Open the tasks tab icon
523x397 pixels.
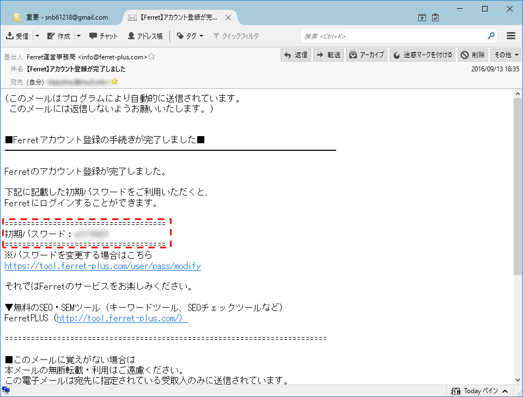[x=435, y=17]
